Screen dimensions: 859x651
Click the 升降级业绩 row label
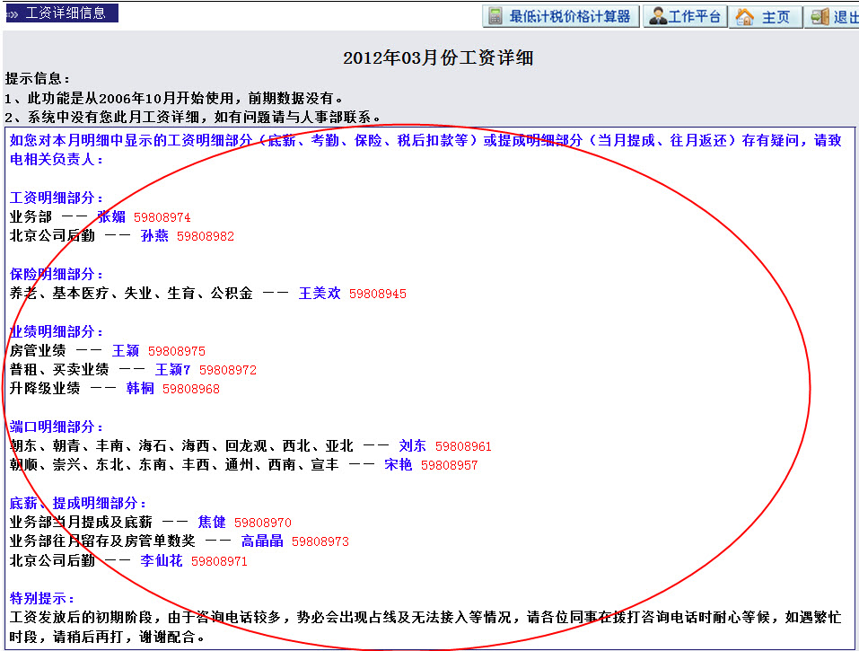(45, 389)
